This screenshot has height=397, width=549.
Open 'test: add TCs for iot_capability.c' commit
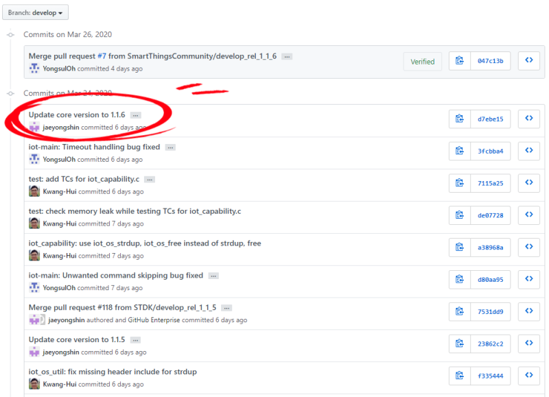(84, 179)
